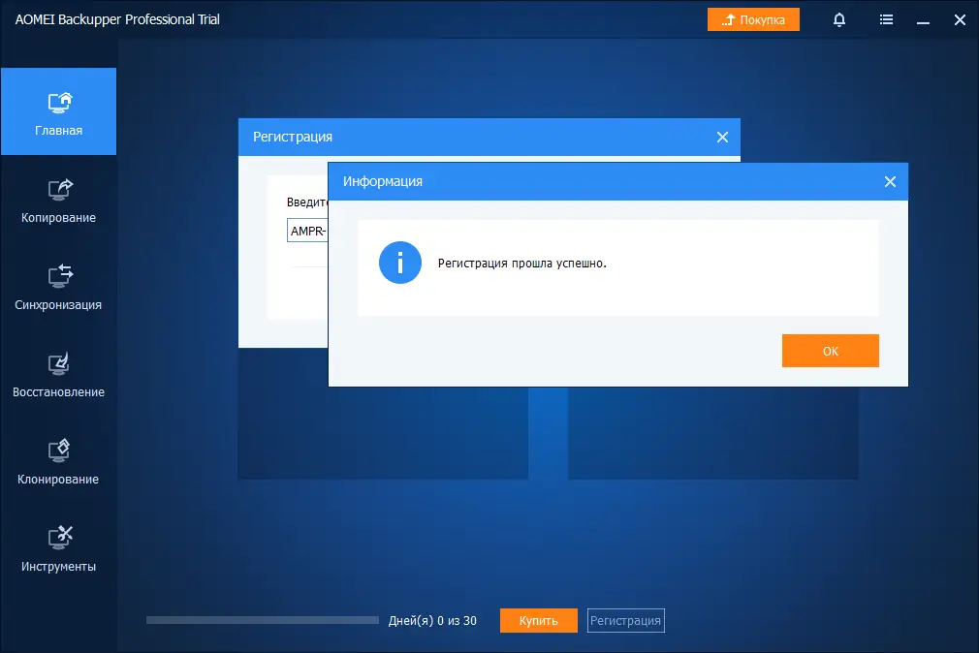The height and width of the screenshot is (653, 979).
Task: Click the Регистрация button at bottom
Action: [x=625, y=620]
